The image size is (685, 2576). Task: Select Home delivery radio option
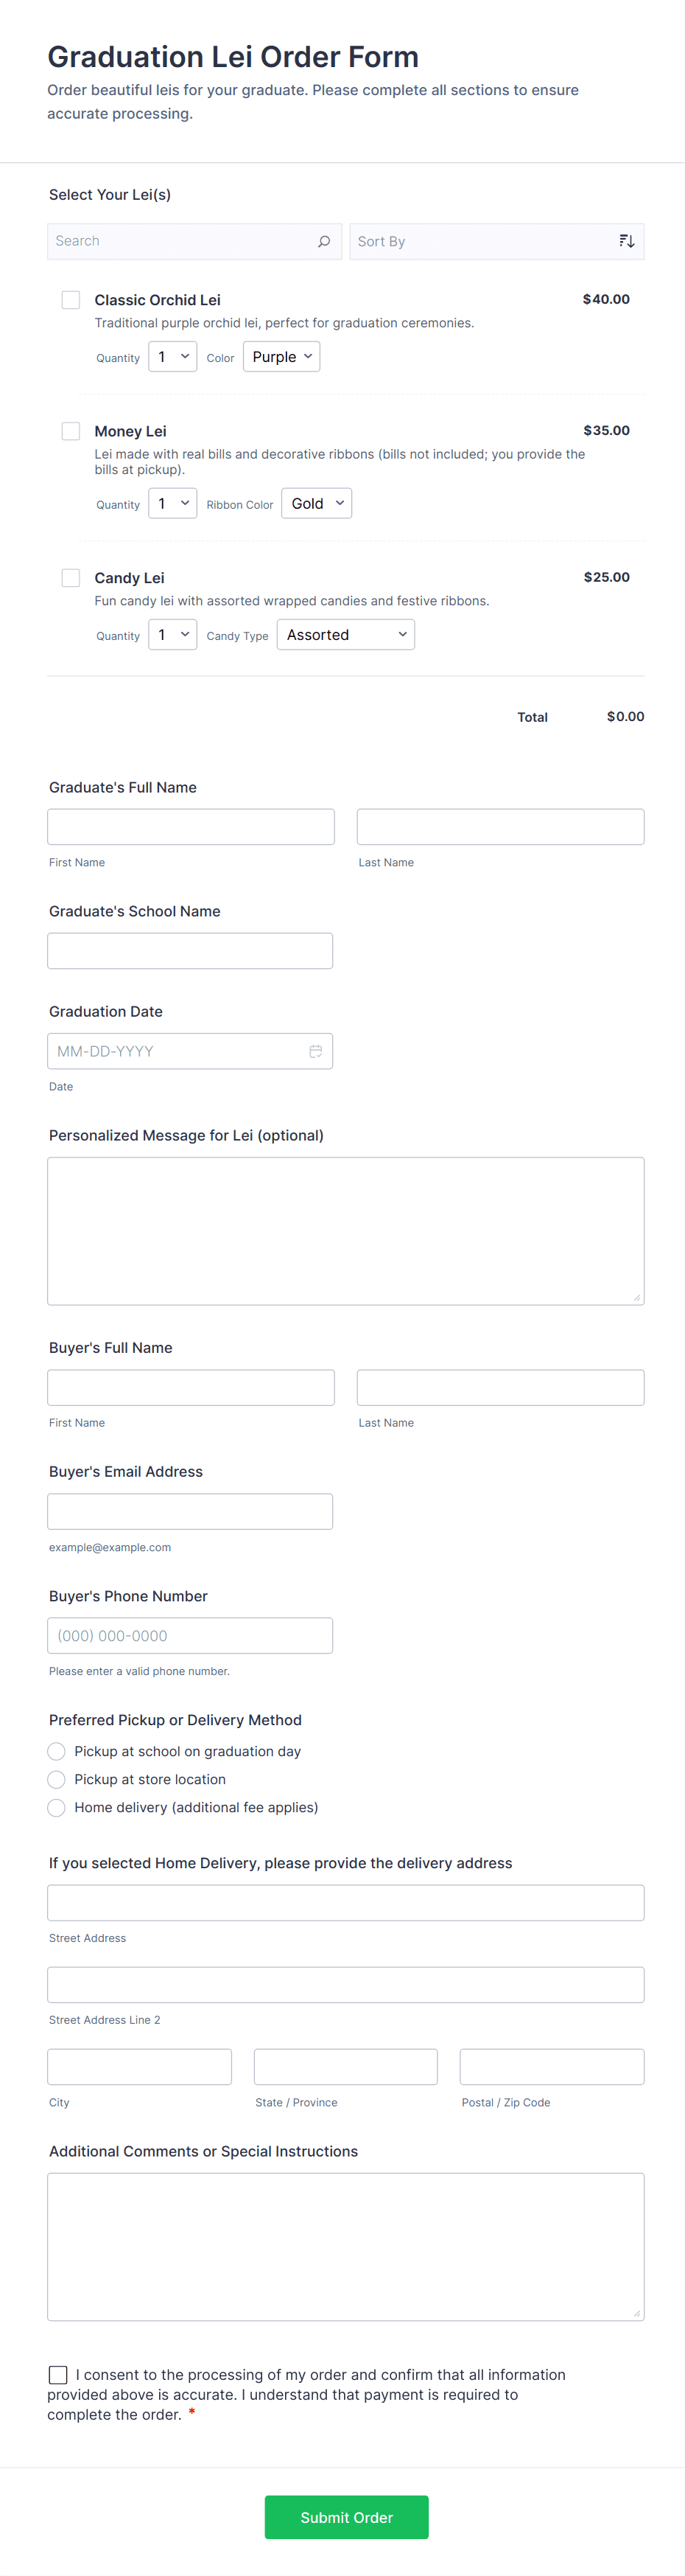pyautogui.click(x=57, y=1807)
